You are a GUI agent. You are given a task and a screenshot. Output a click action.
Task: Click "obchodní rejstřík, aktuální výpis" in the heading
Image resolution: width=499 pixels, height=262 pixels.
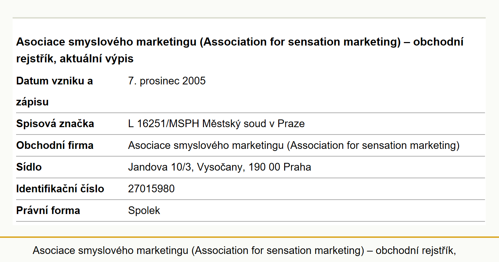(240, 50)
